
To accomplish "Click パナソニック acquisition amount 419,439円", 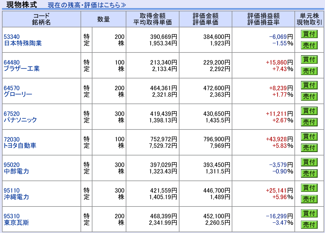I will point(164,114).
